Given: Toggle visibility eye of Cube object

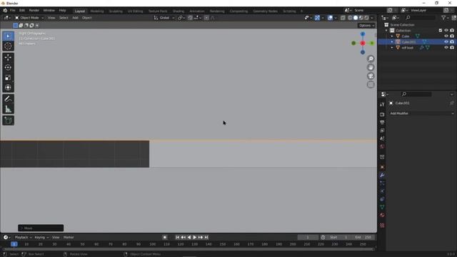Looking at the screenshot, I should tap(446, 36).
